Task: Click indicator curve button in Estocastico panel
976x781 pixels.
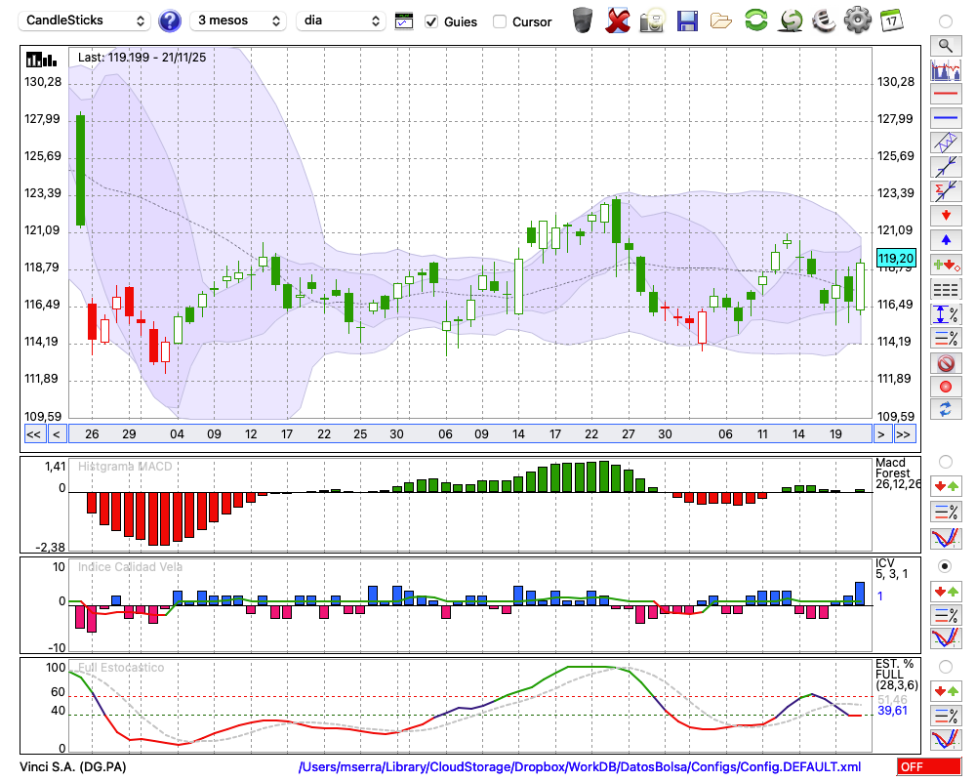Action: [946, 739]
